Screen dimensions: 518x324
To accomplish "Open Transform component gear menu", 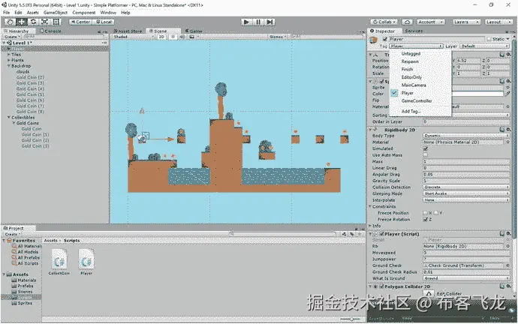I will tap(508, 54).
